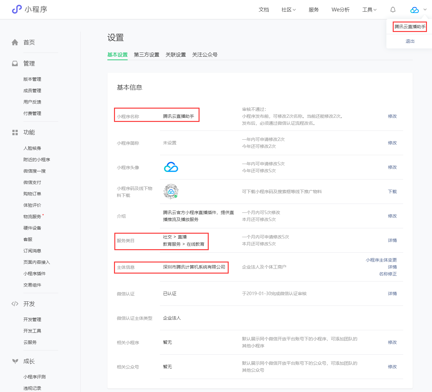The height and width of the screenshot is (392, 432).
Task: Click 名称修正 link
Action: point(388,274)
